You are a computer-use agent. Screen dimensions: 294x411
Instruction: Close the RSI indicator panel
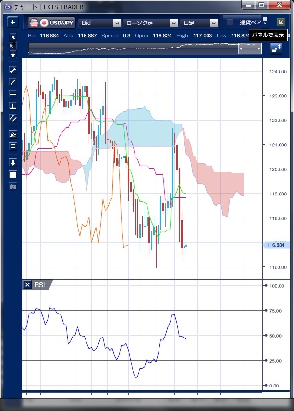tap(27, 285)
